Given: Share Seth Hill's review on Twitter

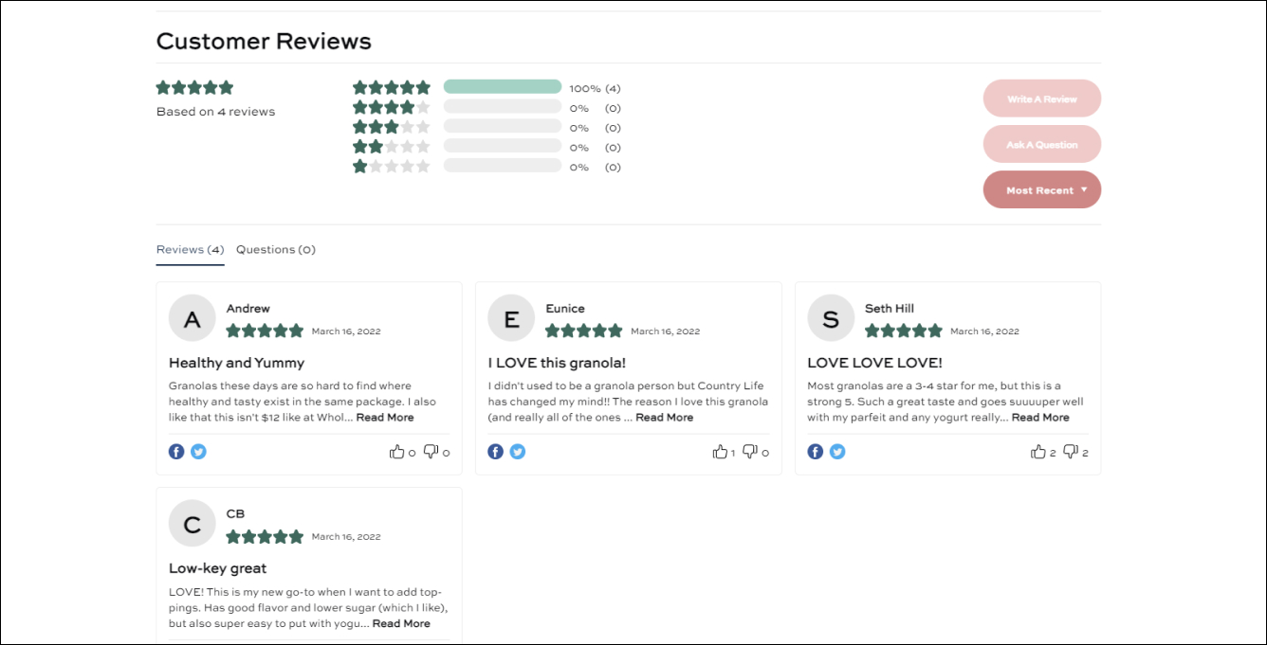Looking at the screenshot, I should pos(837,452).
